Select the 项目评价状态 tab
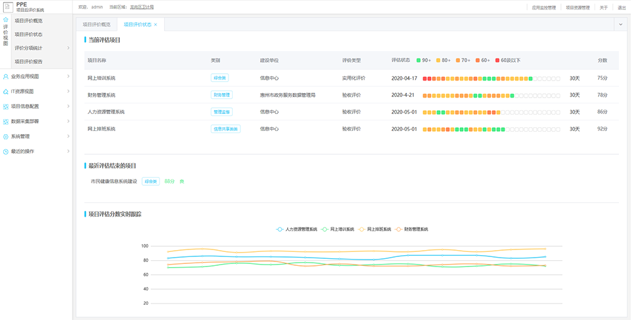631x320 pixels. (137, 25)
